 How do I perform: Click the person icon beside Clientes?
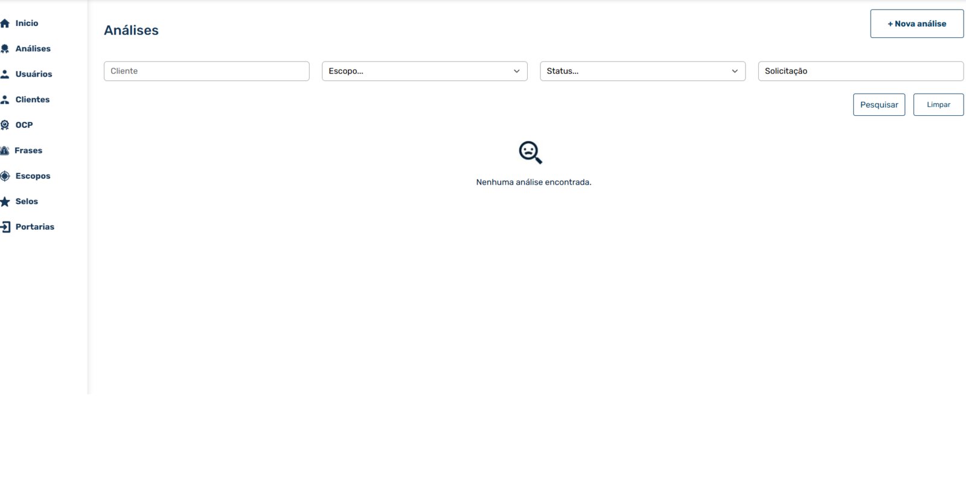tap(5, 100)
